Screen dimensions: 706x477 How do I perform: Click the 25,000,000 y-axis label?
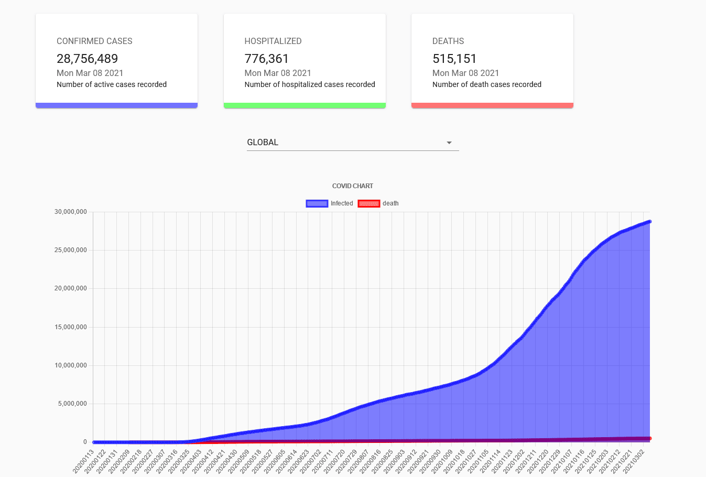tap(71, 250)
